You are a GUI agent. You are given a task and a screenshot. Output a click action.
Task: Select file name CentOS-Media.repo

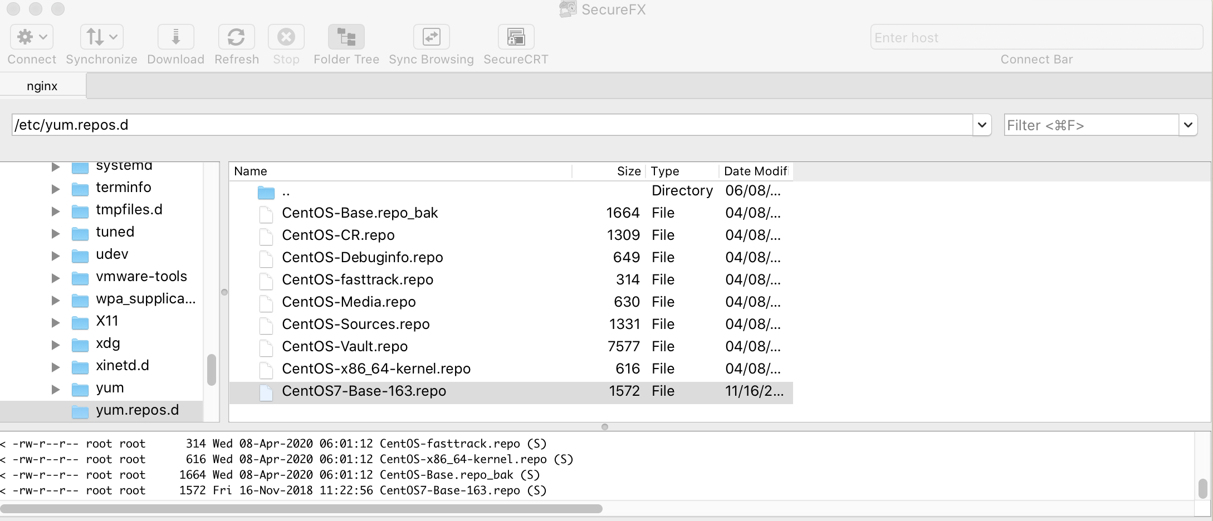[349, 302]
